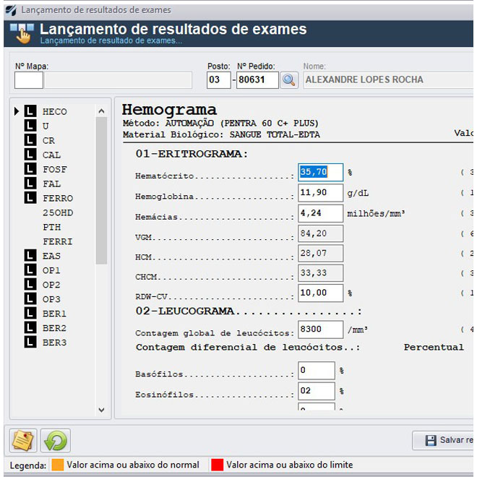This screenshot has height=477, width=477.
Task: Click the L status icon beside U
Action: click(x=30, y=126)
